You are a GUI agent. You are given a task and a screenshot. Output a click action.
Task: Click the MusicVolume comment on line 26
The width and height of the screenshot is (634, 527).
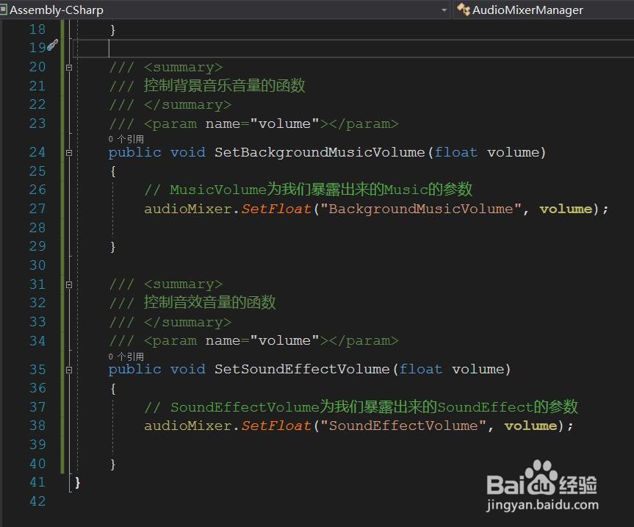pos(308,190)
